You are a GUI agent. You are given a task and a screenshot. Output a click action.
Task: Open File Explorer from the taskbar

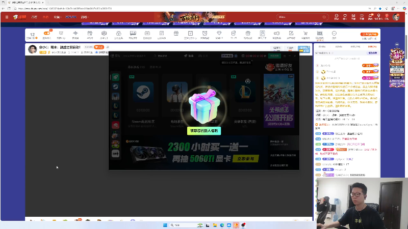[215, 225]
